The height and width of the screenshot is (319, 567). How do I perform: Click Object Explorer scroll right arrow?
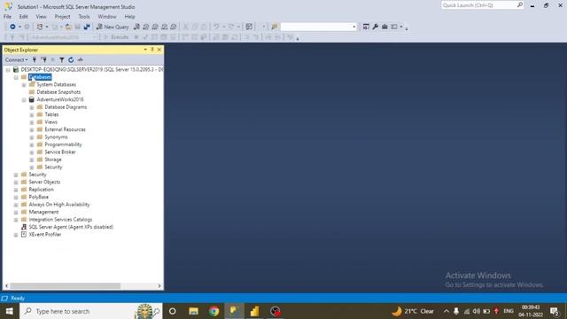(159, 285)
